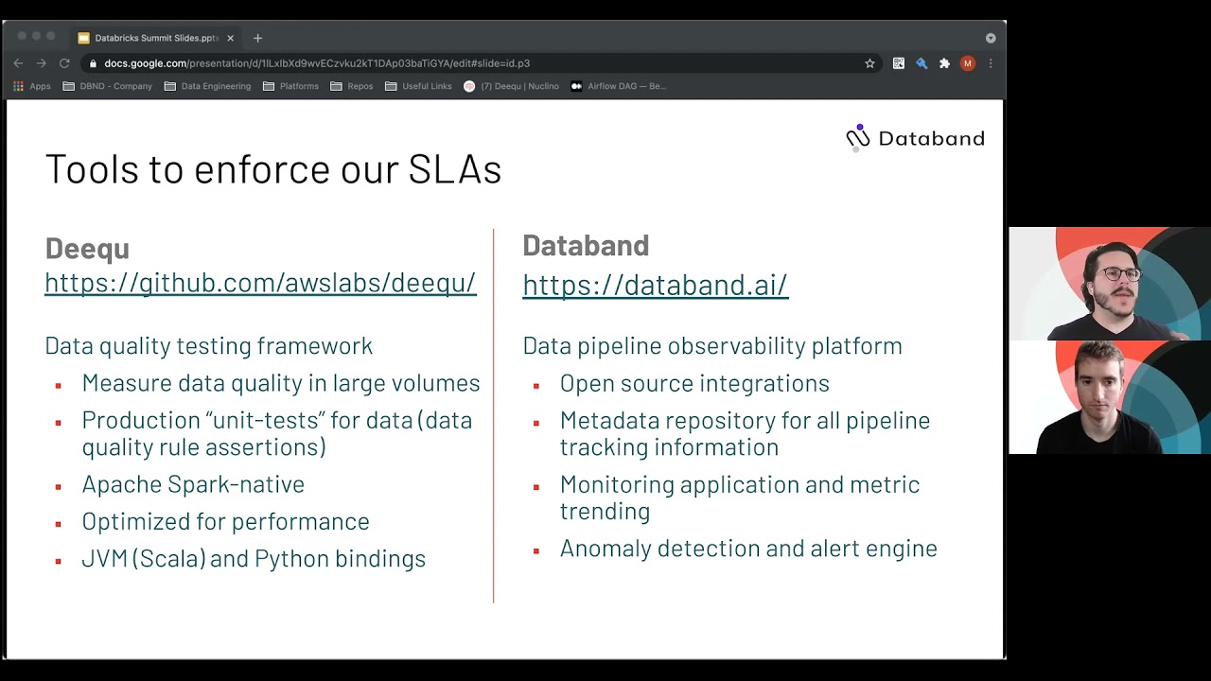Click 'Data pipeline observability platform' text
1211x681 pixels.
click(x=712, y=346)
